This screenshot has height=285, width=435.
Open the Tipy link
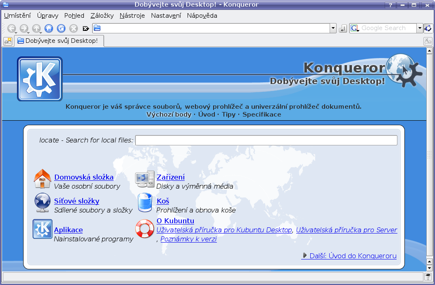point(228,114)
